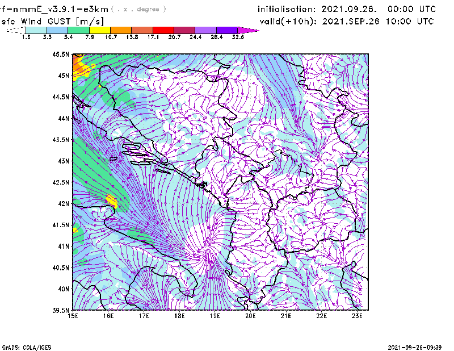The image size is (454, 351).
Task: Click the 22E longitude label
Action: click(x=322, y=316)
